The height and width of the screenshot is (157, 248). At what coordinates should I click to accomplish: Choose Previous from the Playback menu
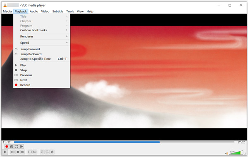pos(42,75)
